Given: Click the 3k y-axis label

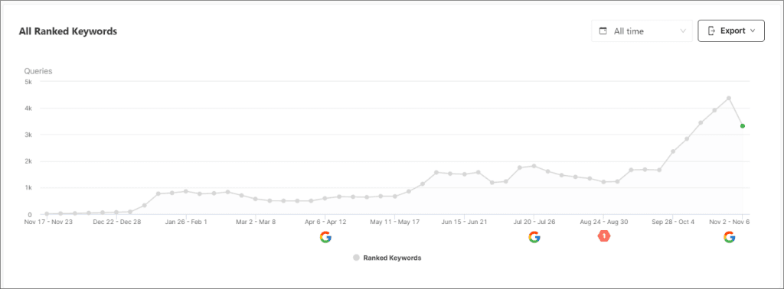Looking at the screenshot, I should [x=29, y=135].
